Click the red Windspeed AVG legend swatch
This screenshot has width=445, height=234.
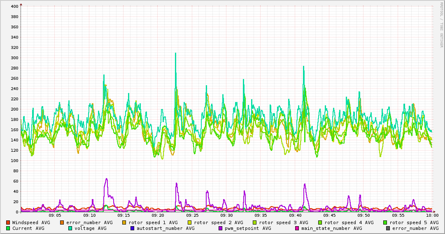pos(8,222)
